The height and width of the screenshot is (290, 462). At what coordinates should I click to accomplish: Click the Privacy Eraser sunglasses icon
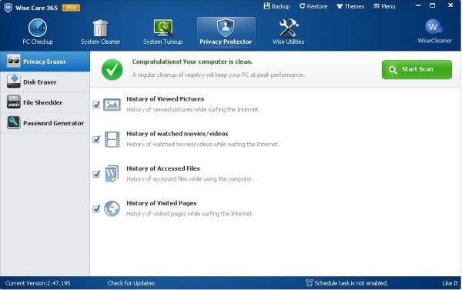13,61
